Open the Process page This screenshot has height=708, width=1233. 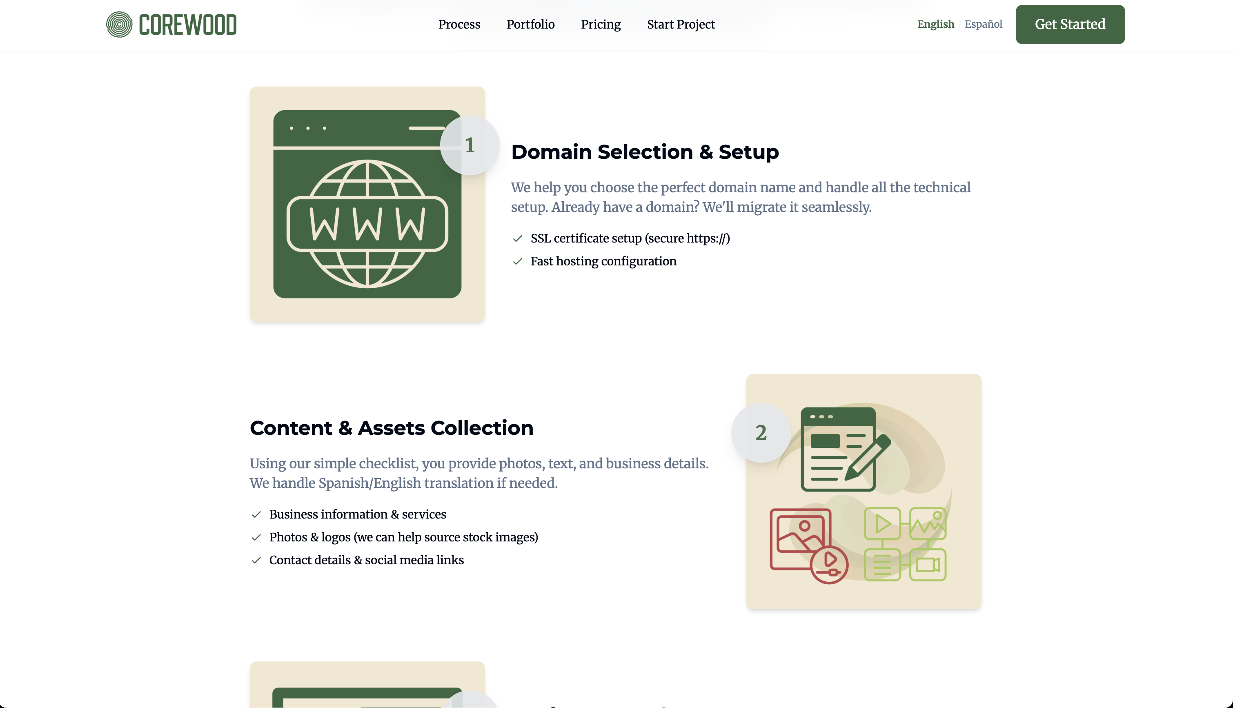(459, 24)
